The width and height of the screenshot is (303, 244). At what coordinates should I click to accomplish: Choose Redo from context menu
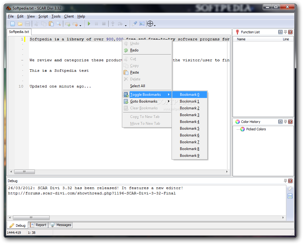coord(147,50)
